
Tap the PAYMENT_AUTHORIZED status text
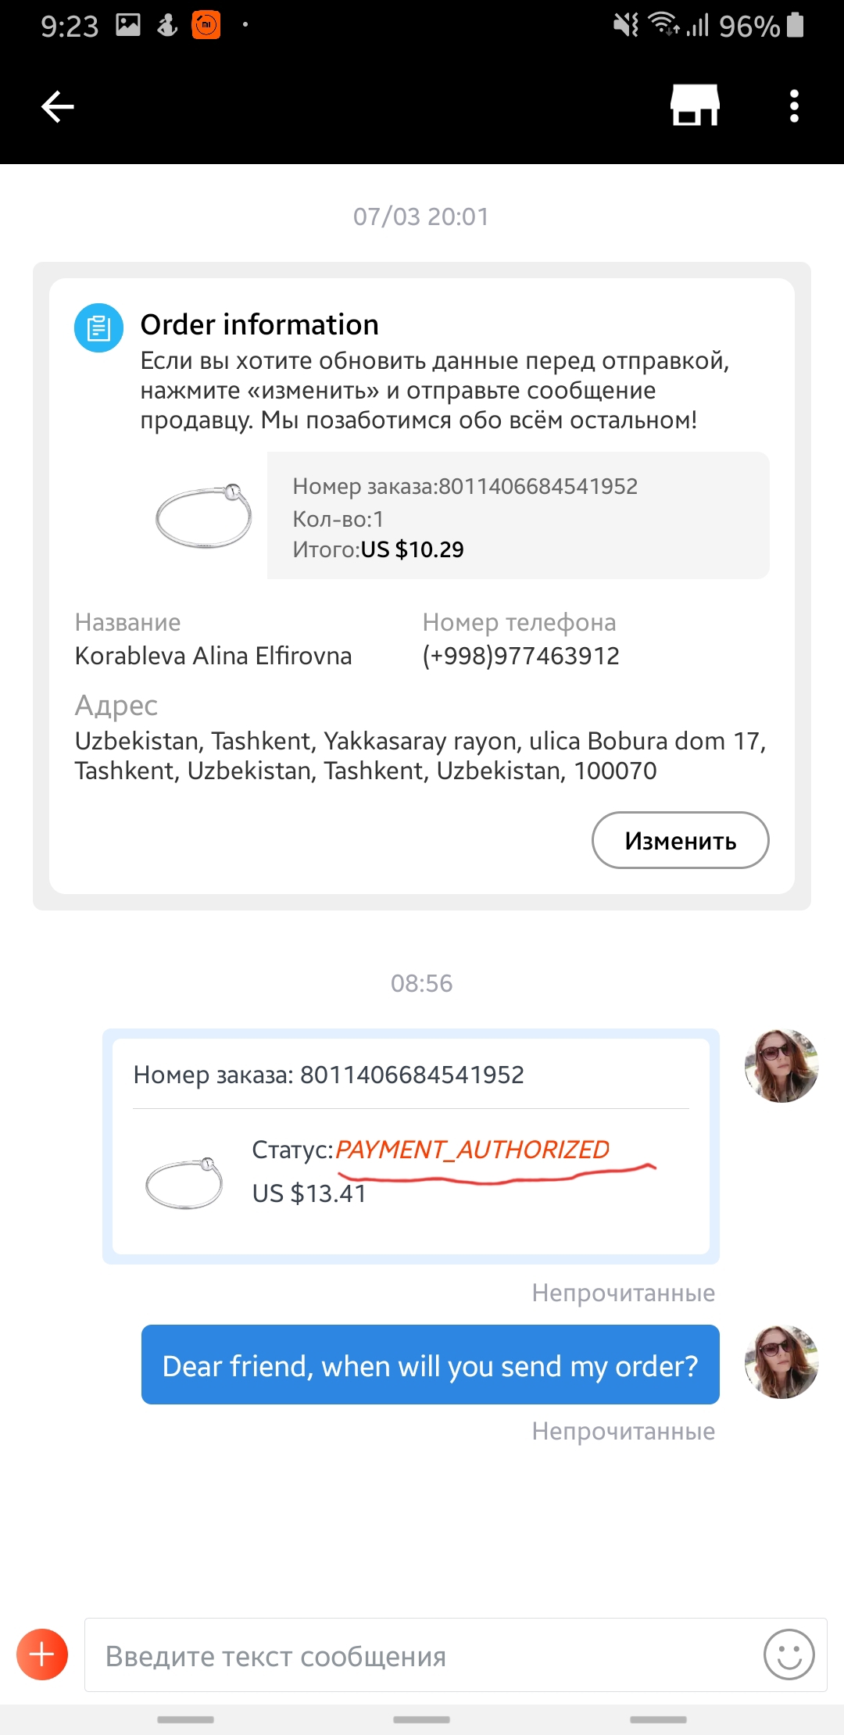(472, 1150)
